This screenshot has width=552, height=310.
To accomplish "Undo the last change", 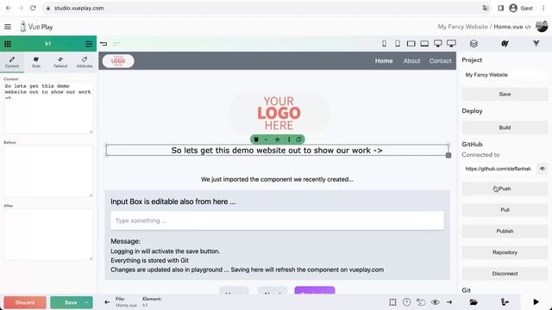I will [103, 44].
